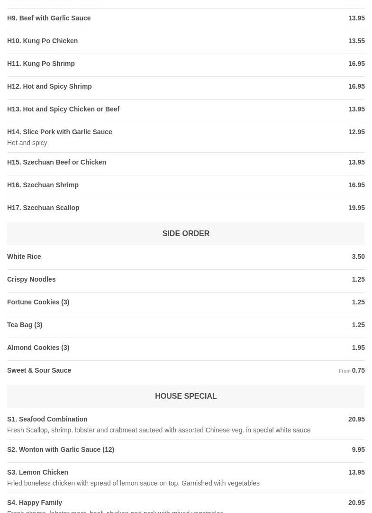Open H16. Szechuan Shrimp entry
The height and width of the screenshot is (513, 372).
43,185
